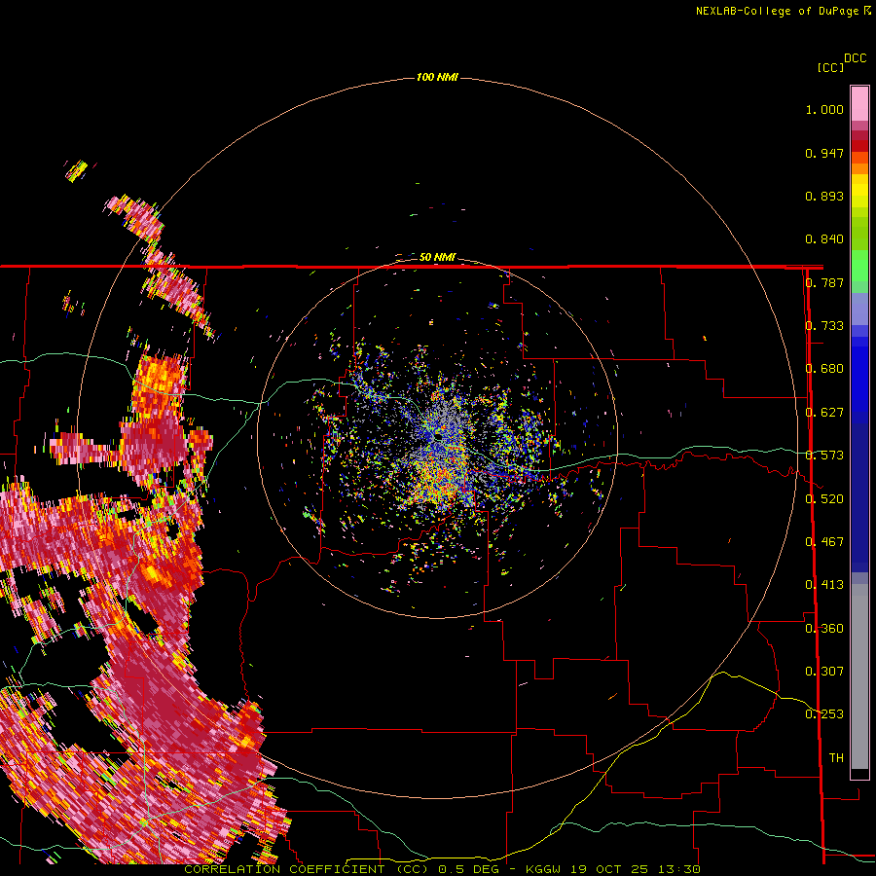Pick the olive green band near 0.840
Viewport: 876px width, 876px height.
coord(859,233)
